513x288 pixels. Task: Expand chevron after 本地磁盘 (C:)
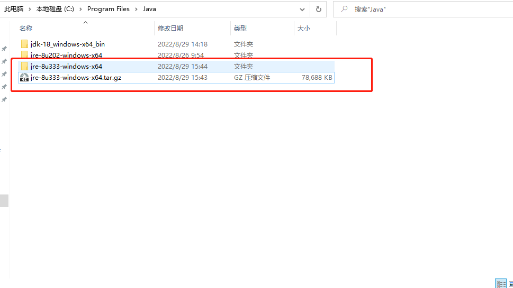click(x=80, y=9)
